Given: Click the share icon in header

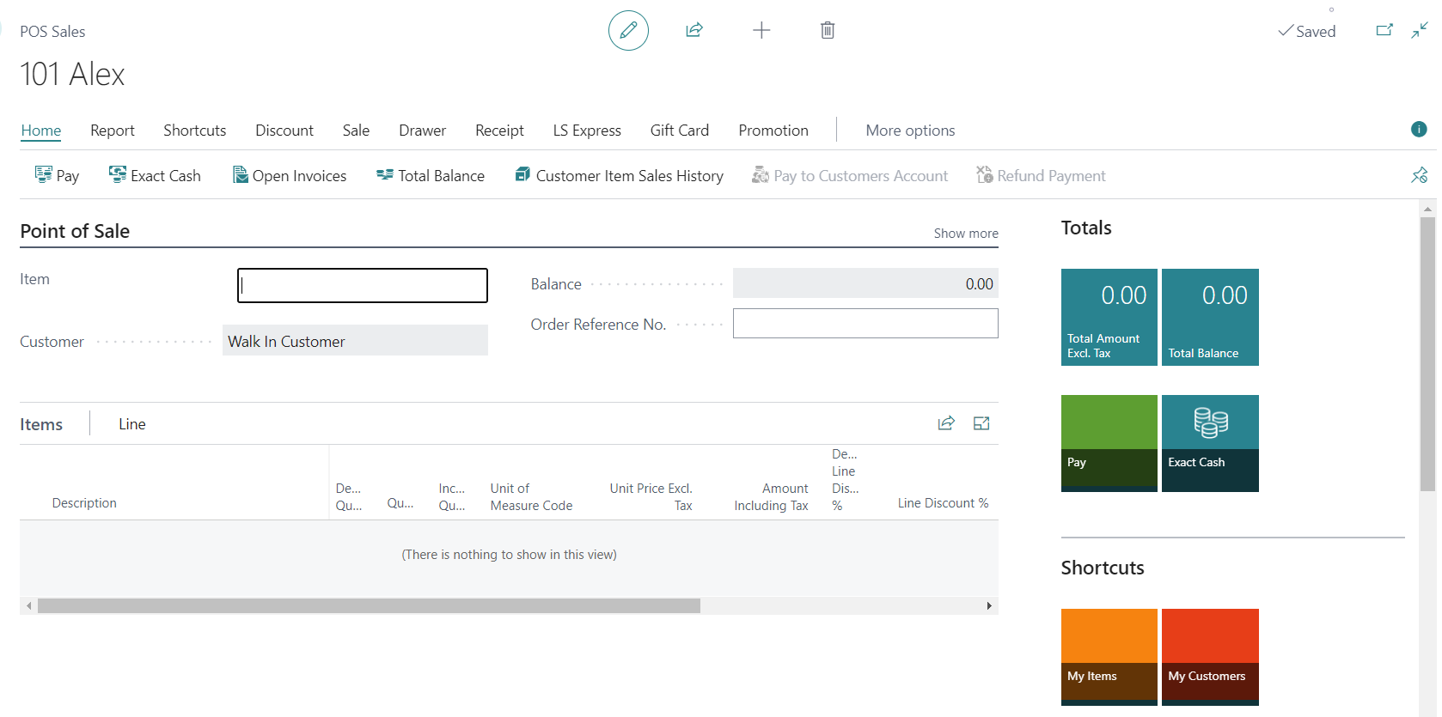Looking at the screenshot, I should 694,31.
